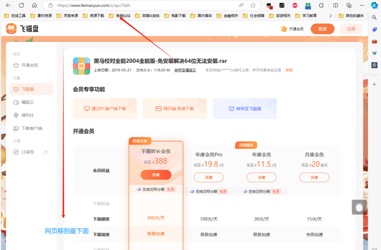Screen dimensions: 381x250
Task: View site information via the lock icon
Action: 50,5
